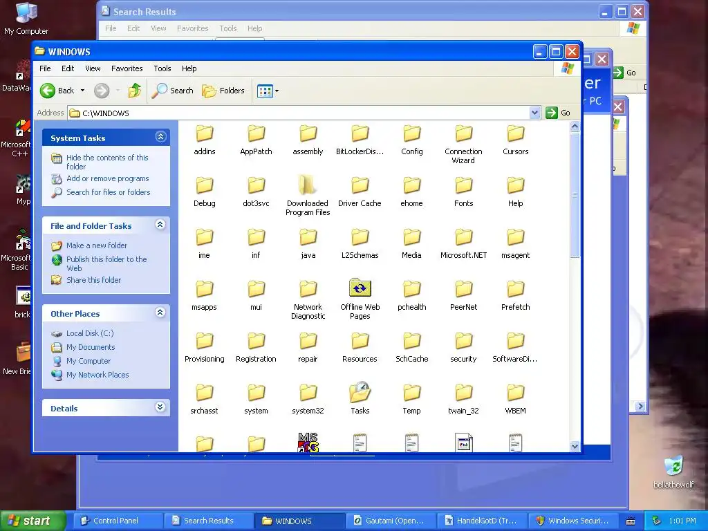This screenshot has height=531, width=708.
Task: Go to My Computer in Other Places
Action: coord(88,361)
